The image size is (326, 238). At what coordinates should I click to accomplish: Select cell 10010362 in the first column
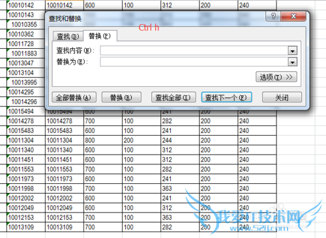click(26, 34)
